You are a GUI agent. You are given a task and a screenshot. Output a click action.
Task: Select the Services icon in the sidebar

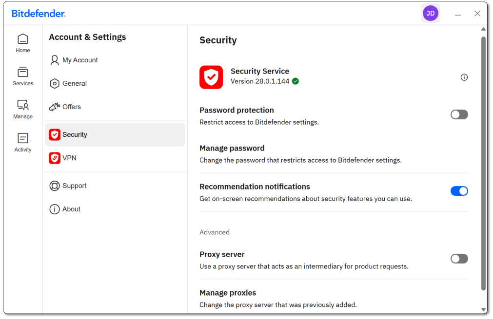tap(22, 76)
